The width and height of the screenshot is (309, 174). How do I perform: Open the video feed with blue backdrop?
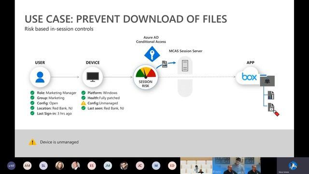pos(237,165)
